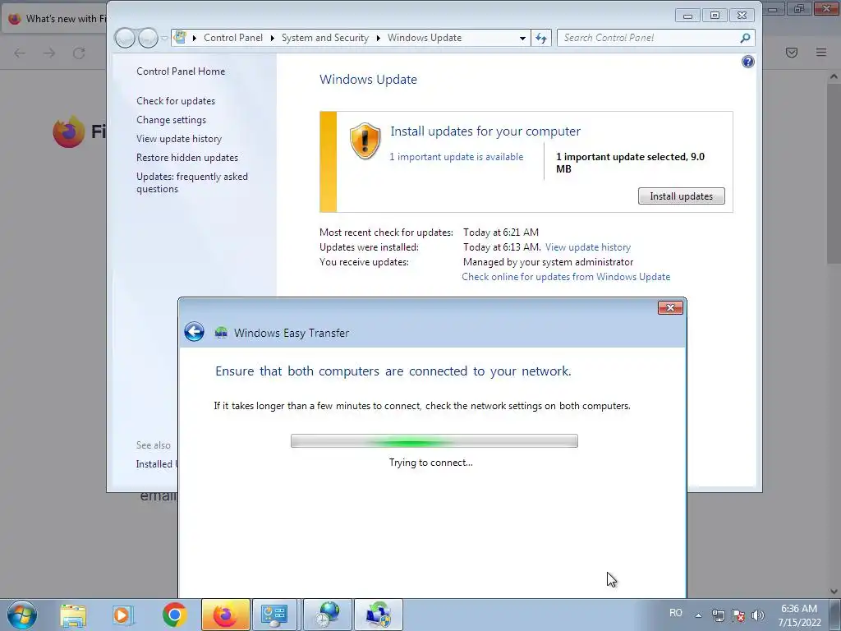The height and width of the screenshot is (631, 841).
Task: Open View update history in sidebar
Action: (x=178, y=138)
